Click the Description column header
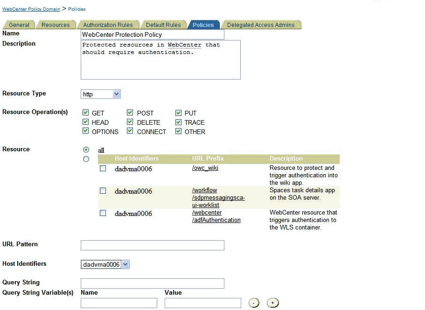 (x=286, y=159)
